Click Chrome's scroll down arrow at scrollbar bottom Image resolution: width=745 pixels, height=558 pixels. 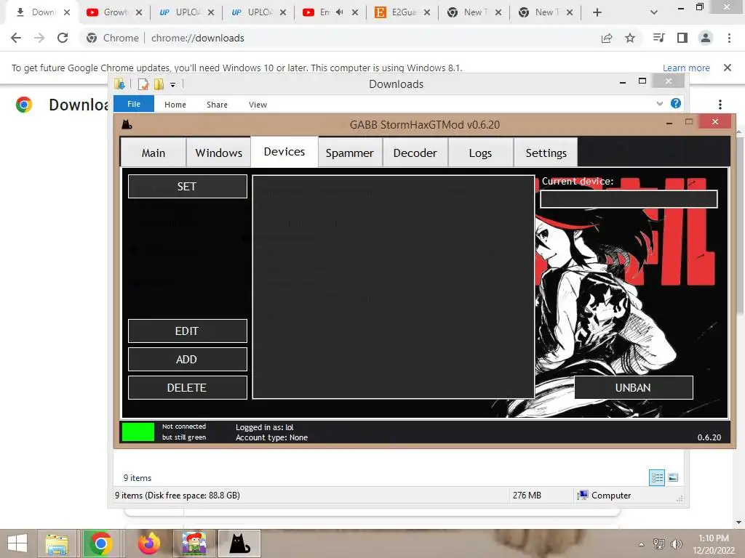(x=738, y=522)
